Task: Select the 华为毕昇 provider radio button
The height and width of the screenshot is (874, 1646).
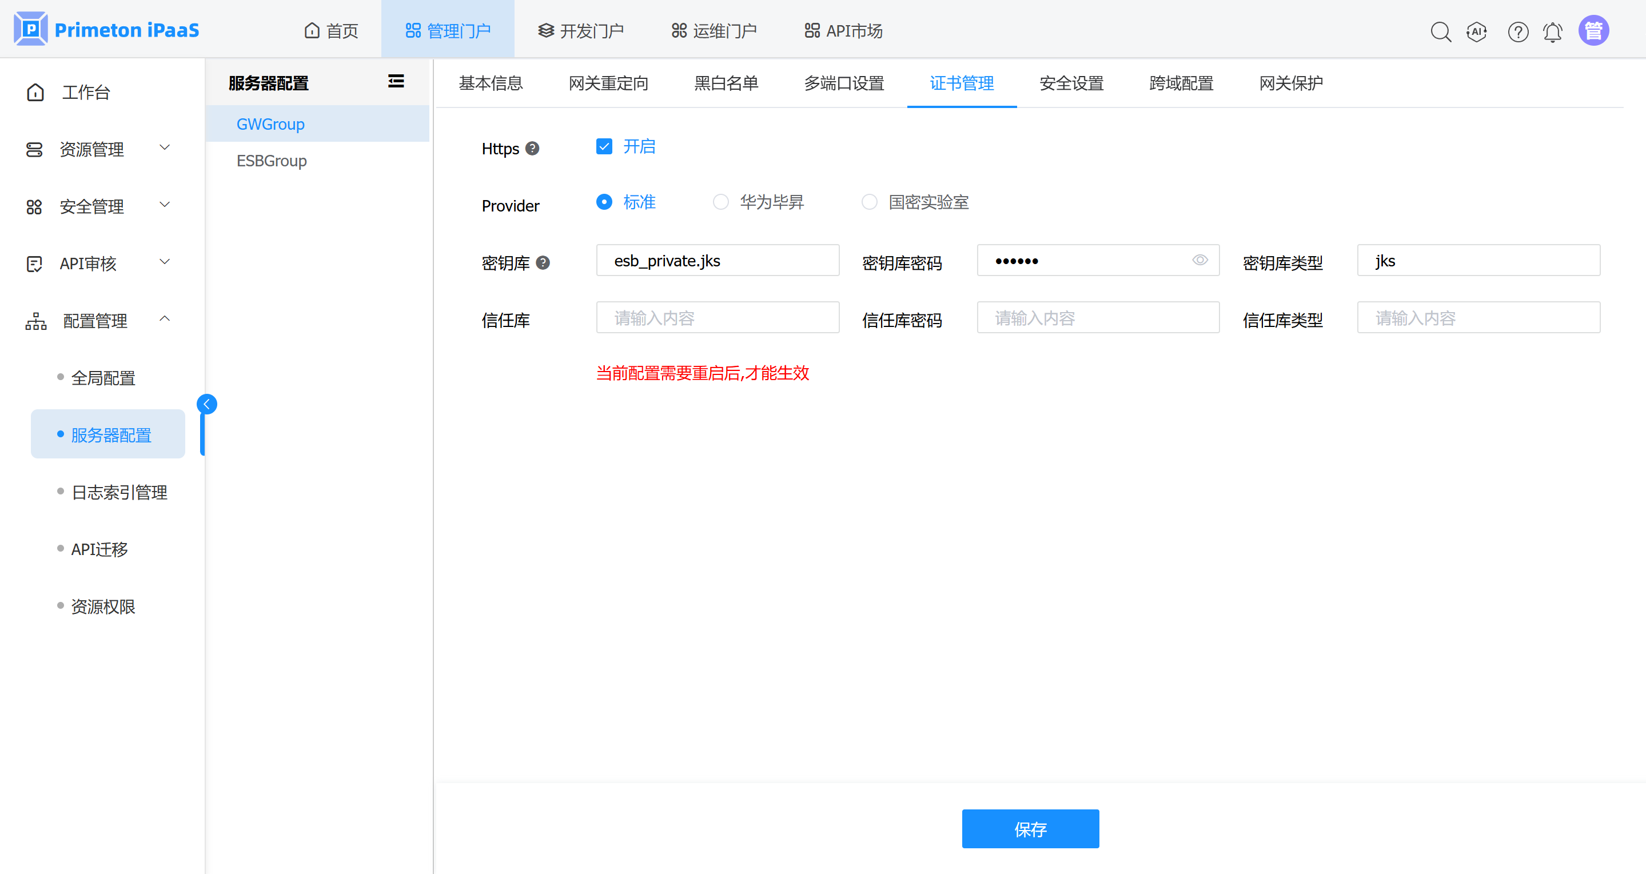Action: pyautogui.click(x=721, y=202)
